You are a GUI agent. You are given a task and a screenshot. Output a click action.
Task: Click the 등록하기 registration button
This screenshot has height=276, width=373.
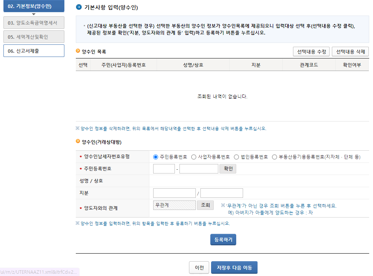click(x=223, y=240)
